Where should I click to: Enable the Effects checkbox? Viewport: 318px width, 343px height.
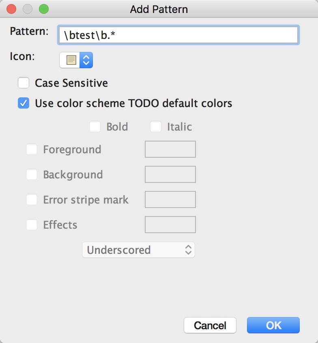(x=32, y=225)
